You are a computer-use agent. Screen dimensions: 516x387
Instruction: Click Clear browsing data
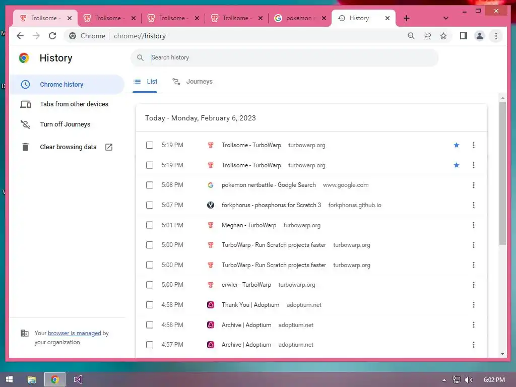click(68, 147)
